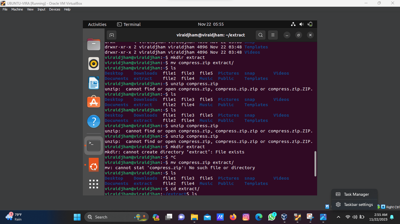Click the Windows volume tray icon
Screen dimensions: 400x224
point(355,217)
